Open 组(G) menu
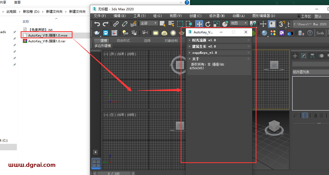329x175 pixels. pyautogui.click(x=158, y=16)
